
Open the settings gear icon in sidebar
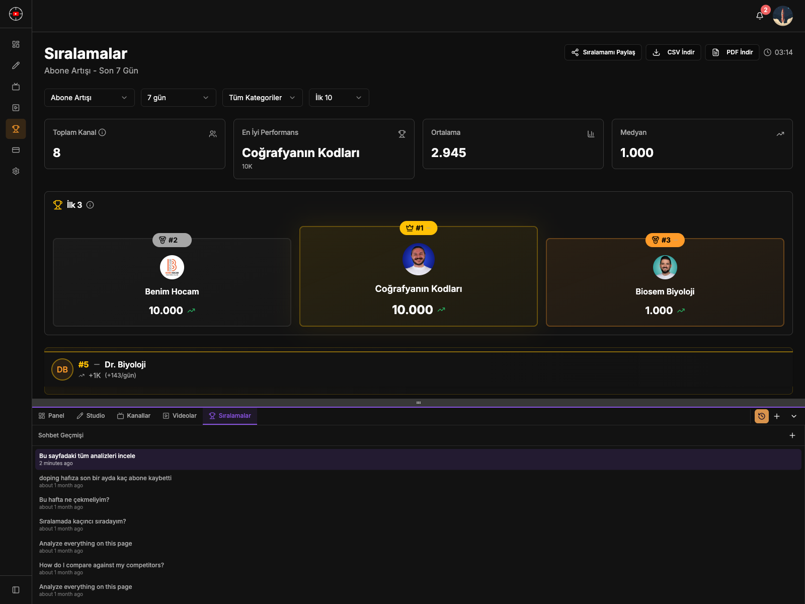pos(16,171)
